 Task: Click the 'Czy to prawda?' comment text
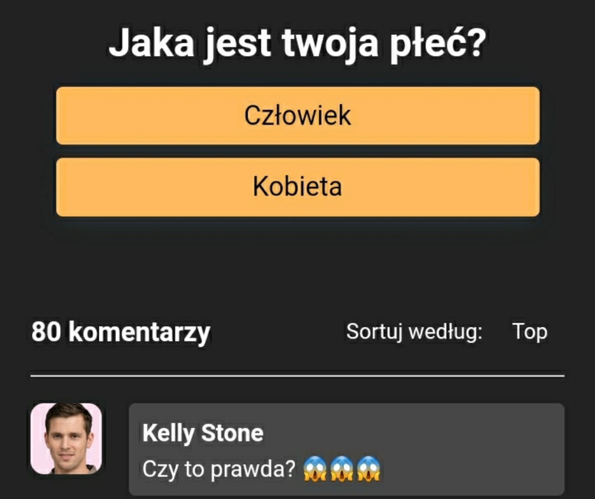click(x=218, y=469)
